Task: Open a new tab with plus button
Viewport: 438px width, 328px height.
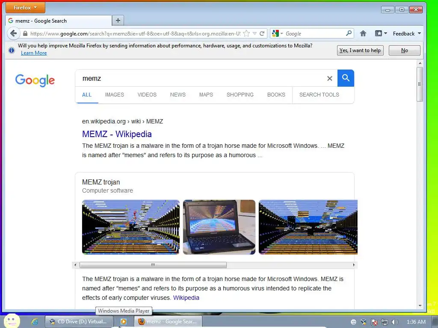Action: pos(118,20)
